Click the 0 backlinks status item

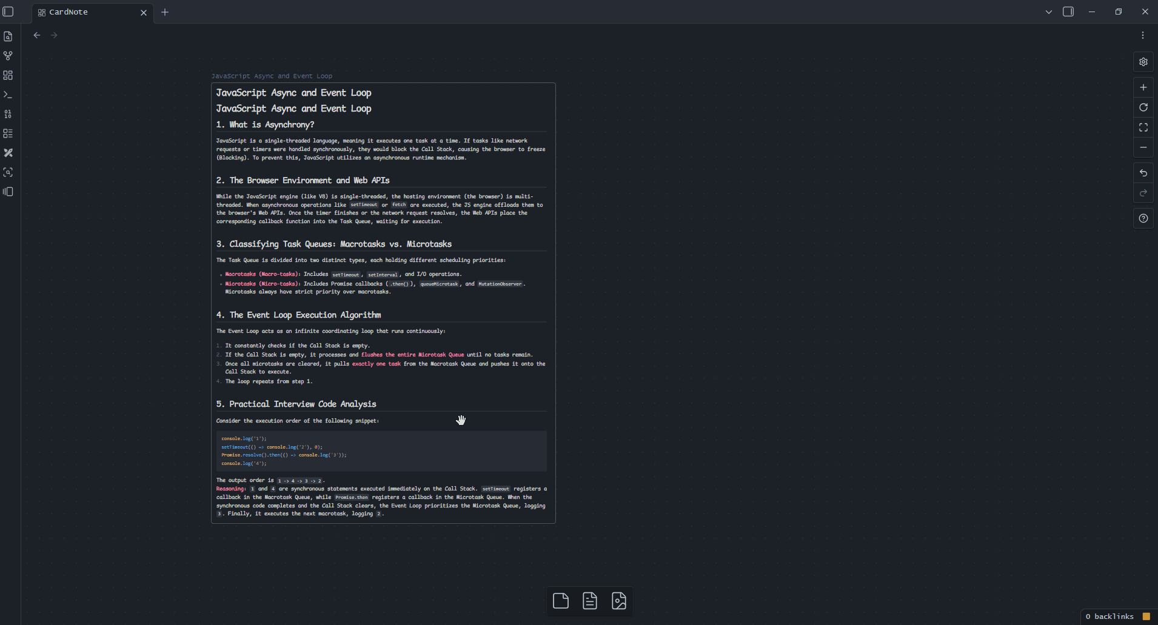pos(1109,617)
